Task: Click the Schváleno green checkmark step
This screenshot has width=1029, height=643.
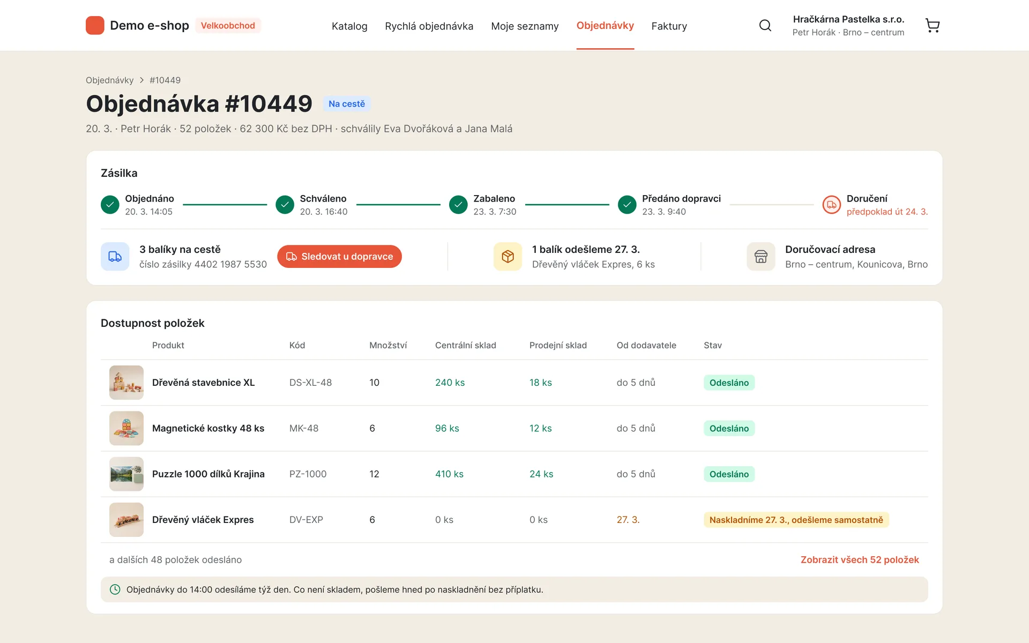Action: (x=285, y=205)
